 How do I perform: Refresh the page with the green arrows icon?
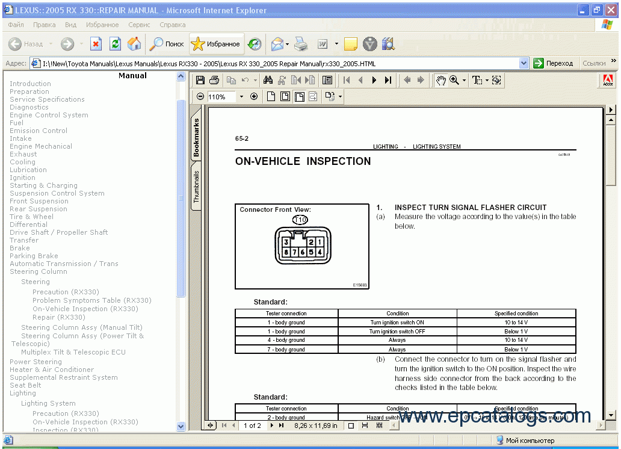(116, 43)
